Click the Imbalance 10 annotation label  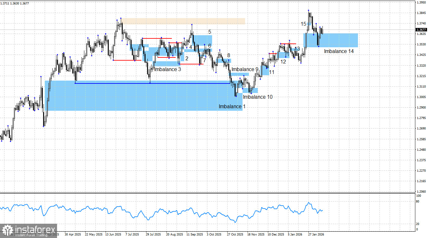[258, 97]
